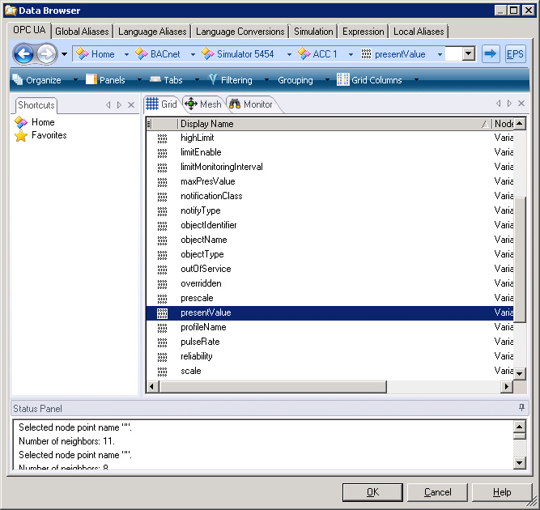Viewport: 540px width, 510px height.
Task: Click the blue Go arrow button
Action: coord(490,54)
